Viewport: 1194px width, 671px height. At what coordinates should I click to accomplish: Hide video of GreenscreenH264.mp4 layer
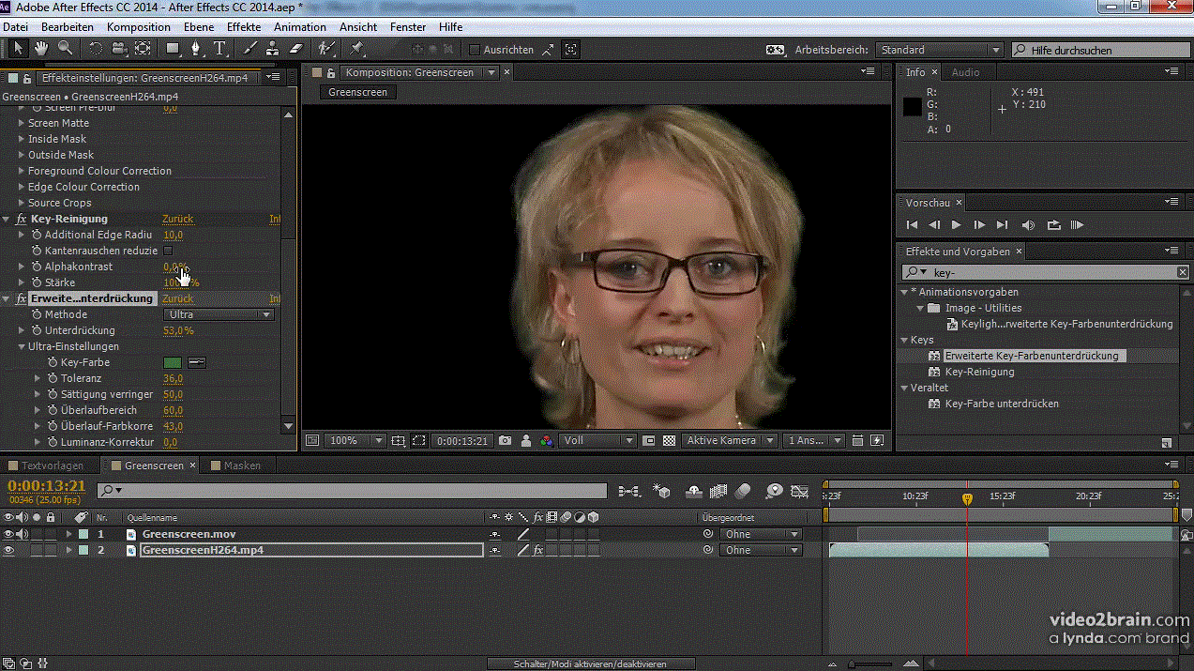pos(8,550)
